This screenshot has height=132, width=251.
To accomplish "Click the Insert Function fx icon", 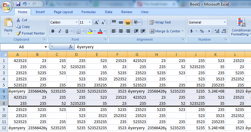I will pyautogui.click(x=71, y=47).
